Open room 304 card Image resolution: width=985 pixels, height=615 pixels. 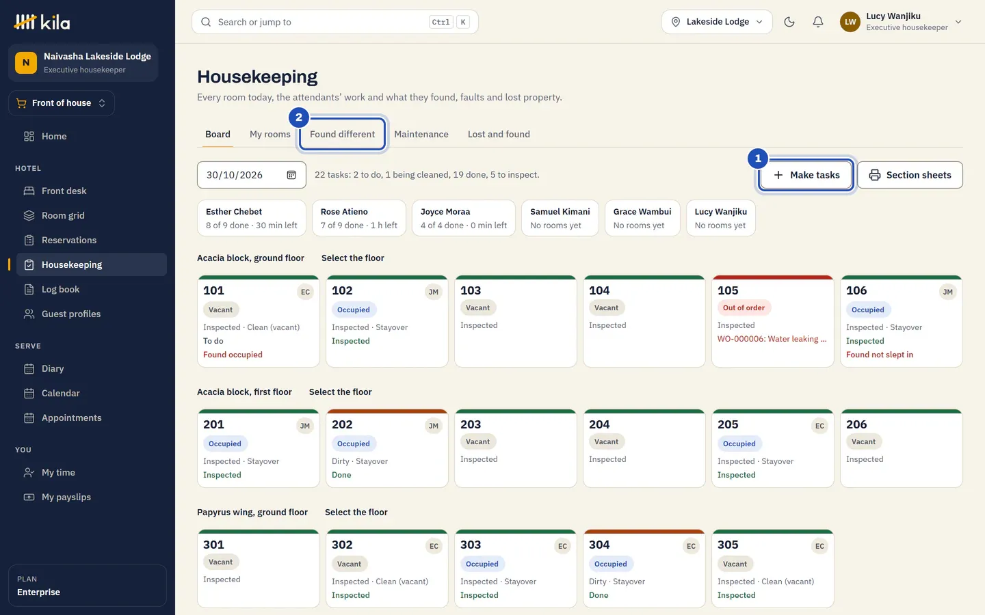point(644,569)
